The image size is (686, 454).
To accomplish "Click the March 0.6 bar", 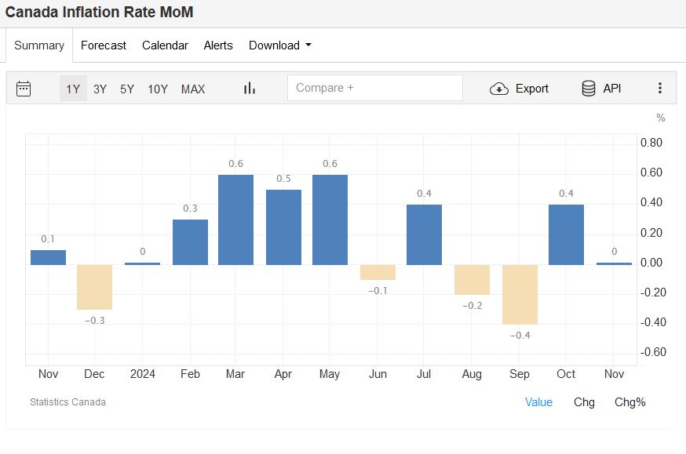I will pos(235,220).
